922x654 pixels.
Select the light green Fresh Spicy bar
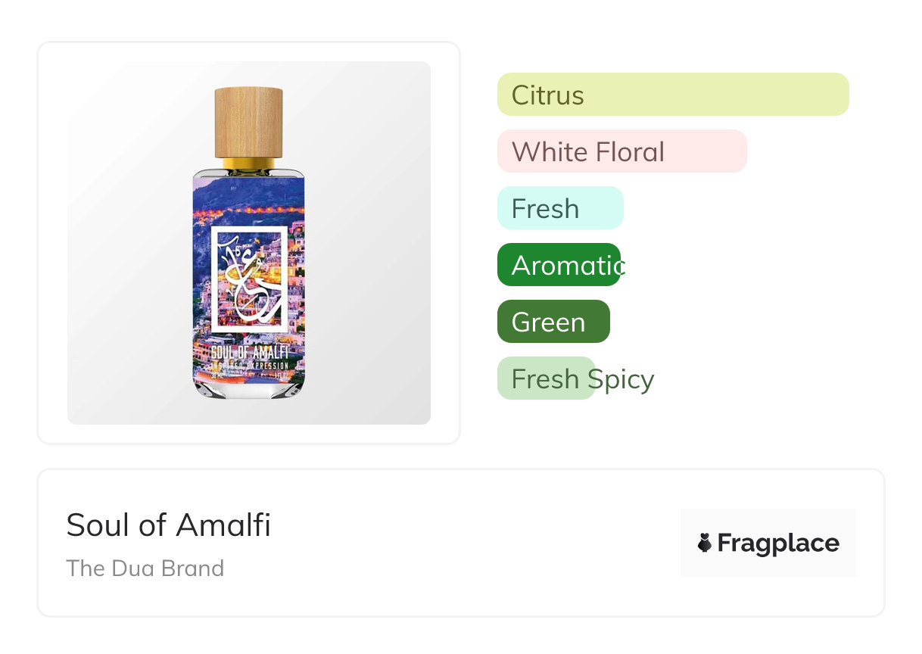tap(545, 378)
